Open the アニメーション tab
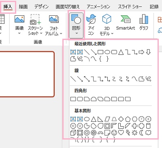The image size is (162, 148). [98, 6]
